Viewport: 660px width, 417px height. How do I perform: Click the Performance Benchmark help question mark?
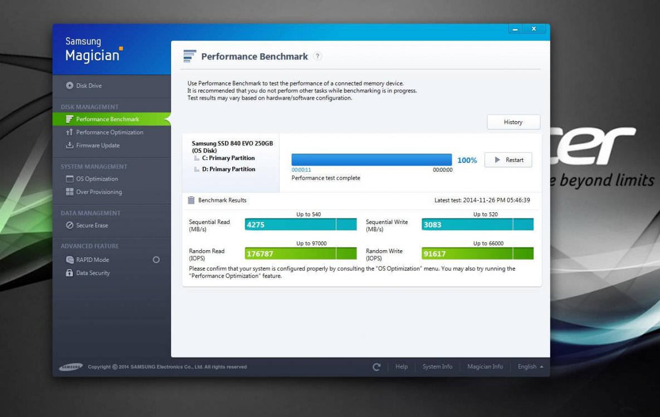click(x=318, y=56)
